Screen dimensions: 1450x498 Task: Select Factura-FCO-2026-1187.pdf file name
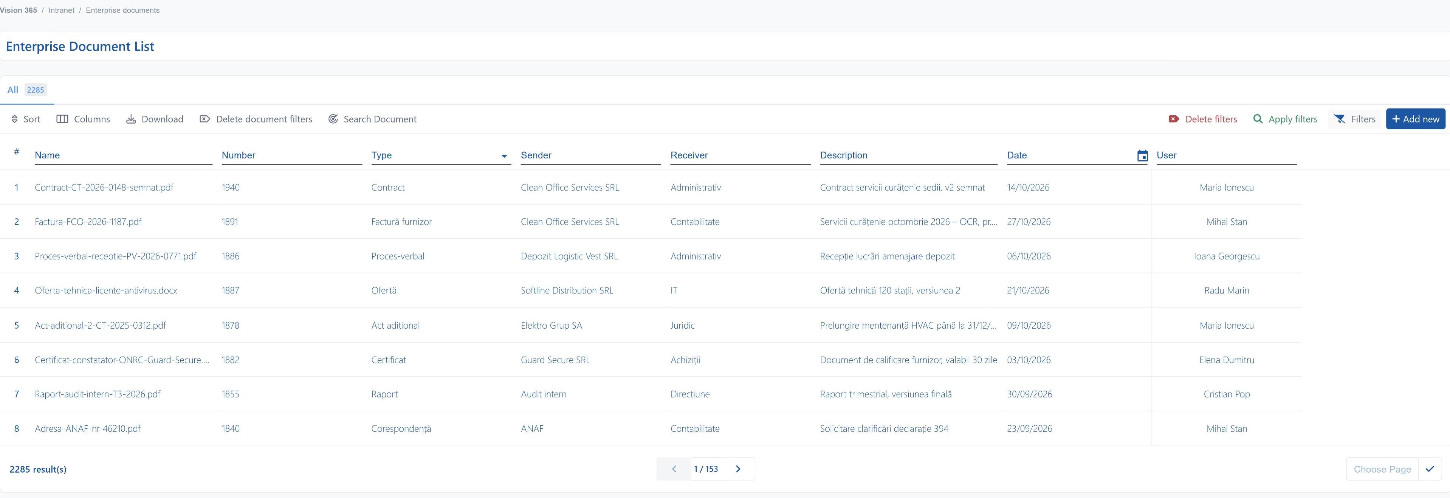pyautogui.click(x=88, y=221)
